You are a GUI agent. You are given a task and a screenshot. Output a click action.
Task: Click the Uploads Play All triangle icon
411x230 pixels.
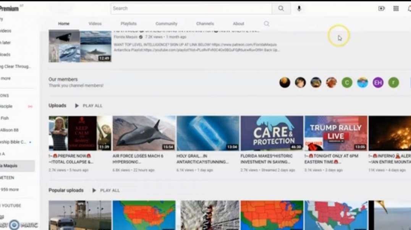[77, 105]
